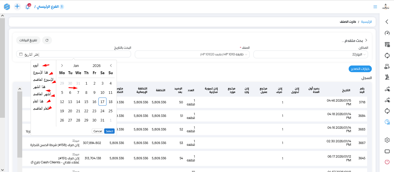Open the reports pie chart sidebar icon

[387, 122]
